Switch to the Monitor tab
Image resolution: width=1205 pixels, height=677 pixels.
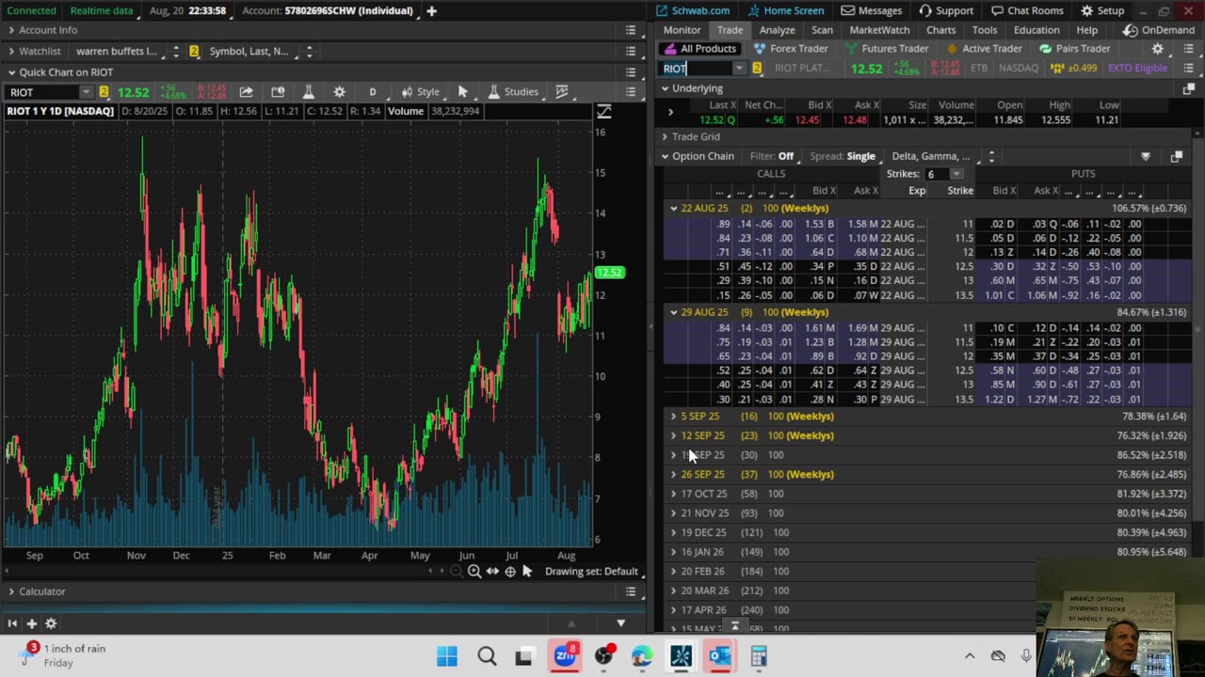coord(682,30)
